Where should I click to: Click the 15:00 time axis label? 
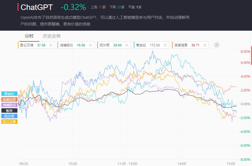click(x=231, y=164)
